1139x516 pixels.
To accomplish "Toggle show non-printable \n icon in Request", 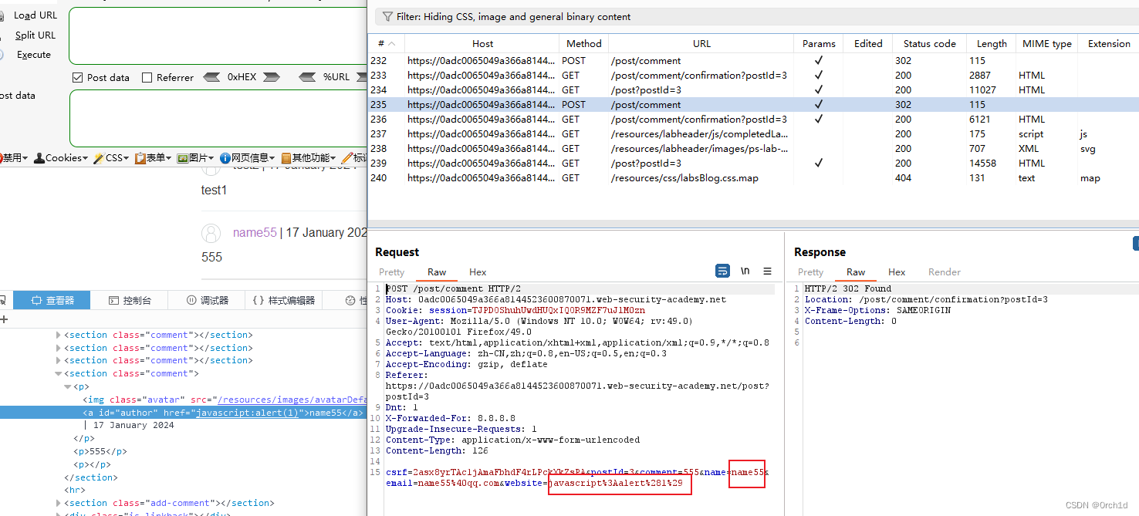I will (x=745, y=271).
